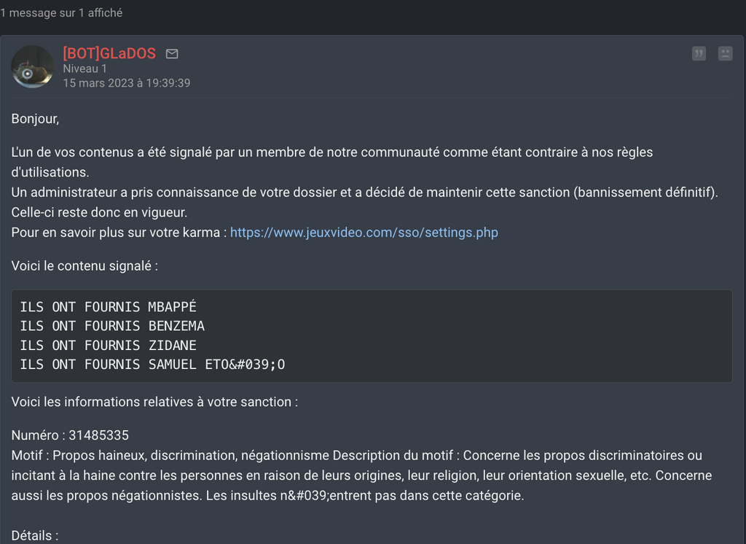Click the SAMUEL ETO line in quoted block
746x544 pixels.
tap(152, 365)
